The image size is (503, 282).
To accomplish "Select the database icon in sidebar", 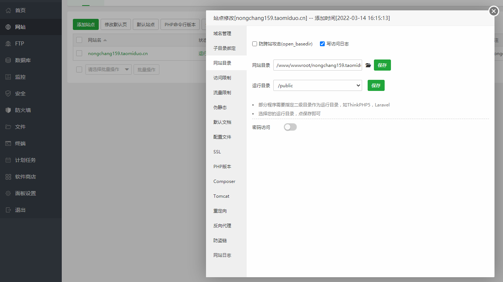I will point(8,60).
